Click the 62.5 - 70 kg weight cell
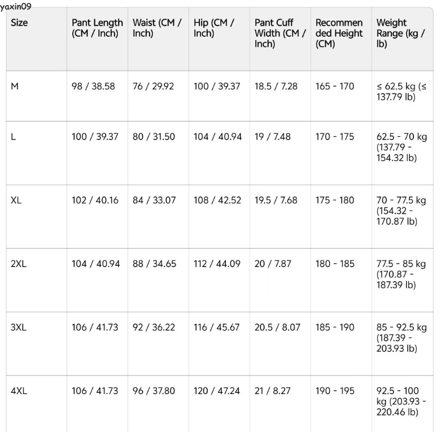Image resolution: width=441 pixels, height=432 pixels. 401,147
